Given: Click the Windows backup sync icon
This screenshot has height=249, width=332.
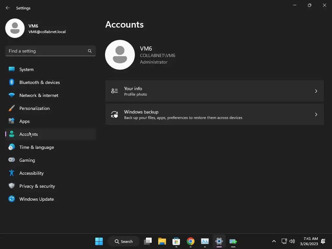Looking at the screenshot, I should [x=114, y=114].
